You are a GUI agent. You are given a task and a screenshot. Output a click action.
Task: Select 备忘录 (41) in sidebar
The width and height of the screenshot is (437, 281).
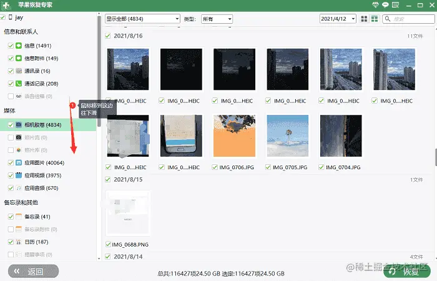pyautogui.click(x=37, y=216)
